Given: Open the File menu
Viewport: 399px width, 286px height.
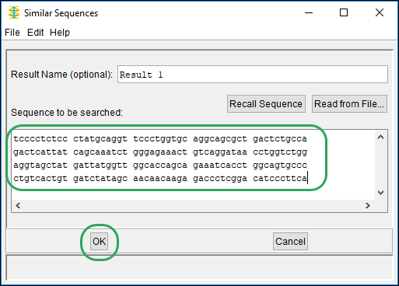Looking at the screenshot, I should (x=12, y=33).
